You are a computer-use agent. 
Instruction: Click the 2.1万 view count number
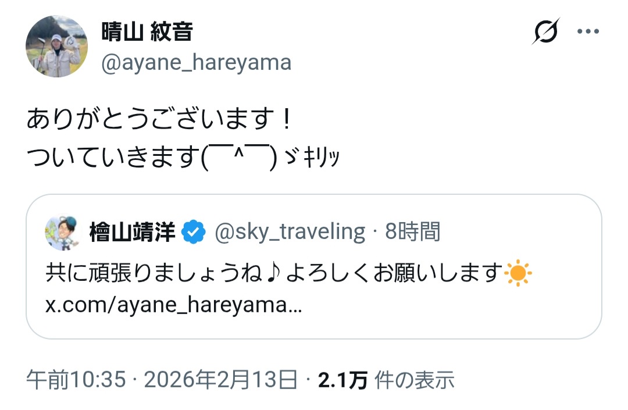coord(342,380)
